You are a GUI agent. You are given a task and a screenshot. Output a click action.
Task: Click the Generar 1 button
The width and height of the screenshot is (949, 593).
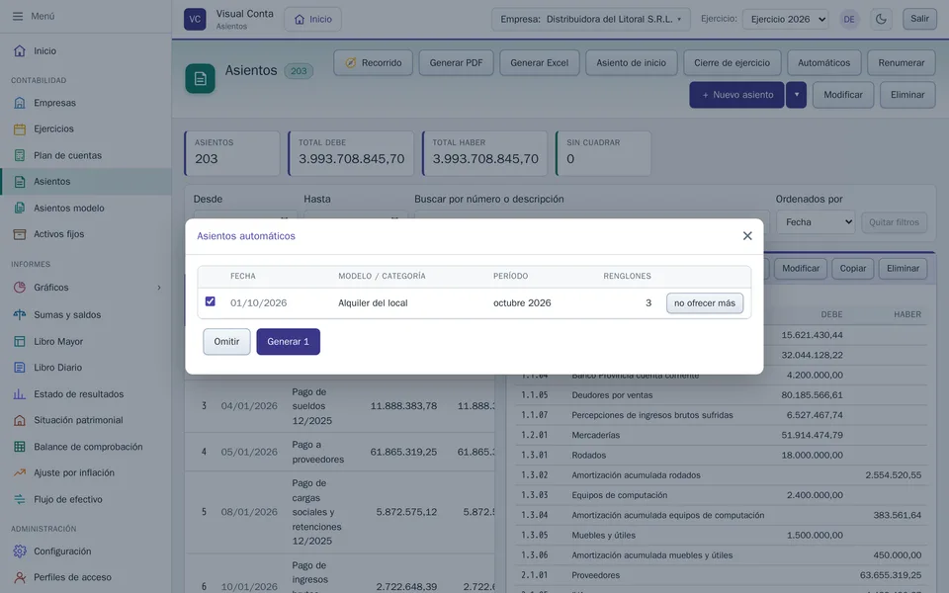(x=288, y=342)
